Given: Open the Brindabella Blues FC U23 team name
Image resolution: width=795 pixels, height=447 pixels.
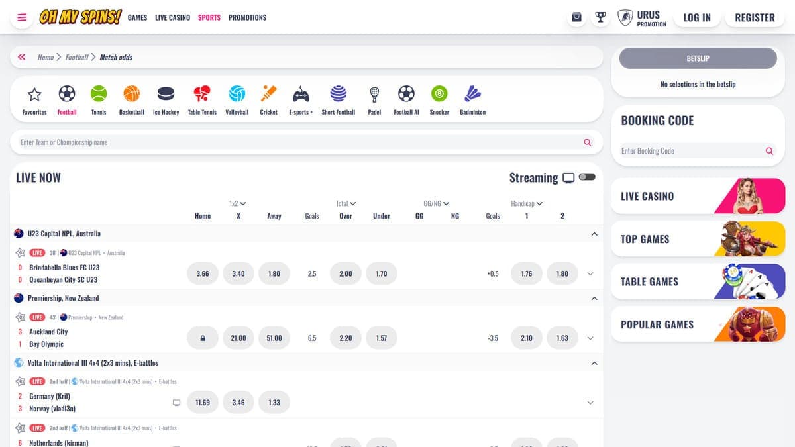Looking at the screenshot, I should (64, 268).
